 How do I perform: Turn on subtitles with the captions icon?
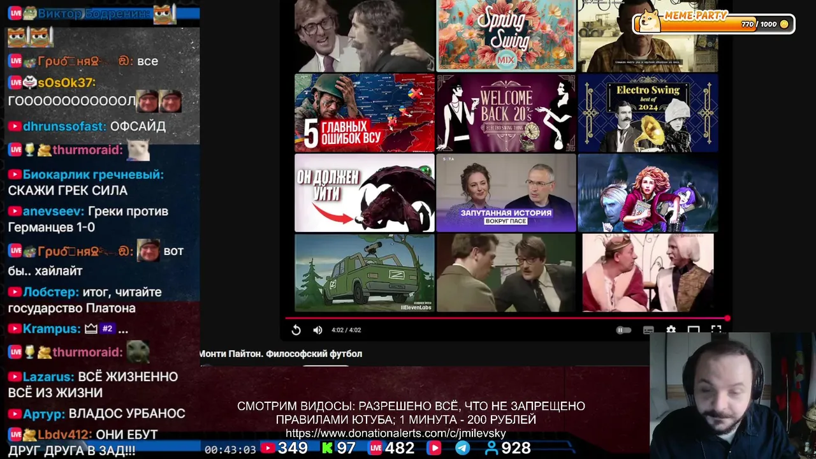pos(648,330)
